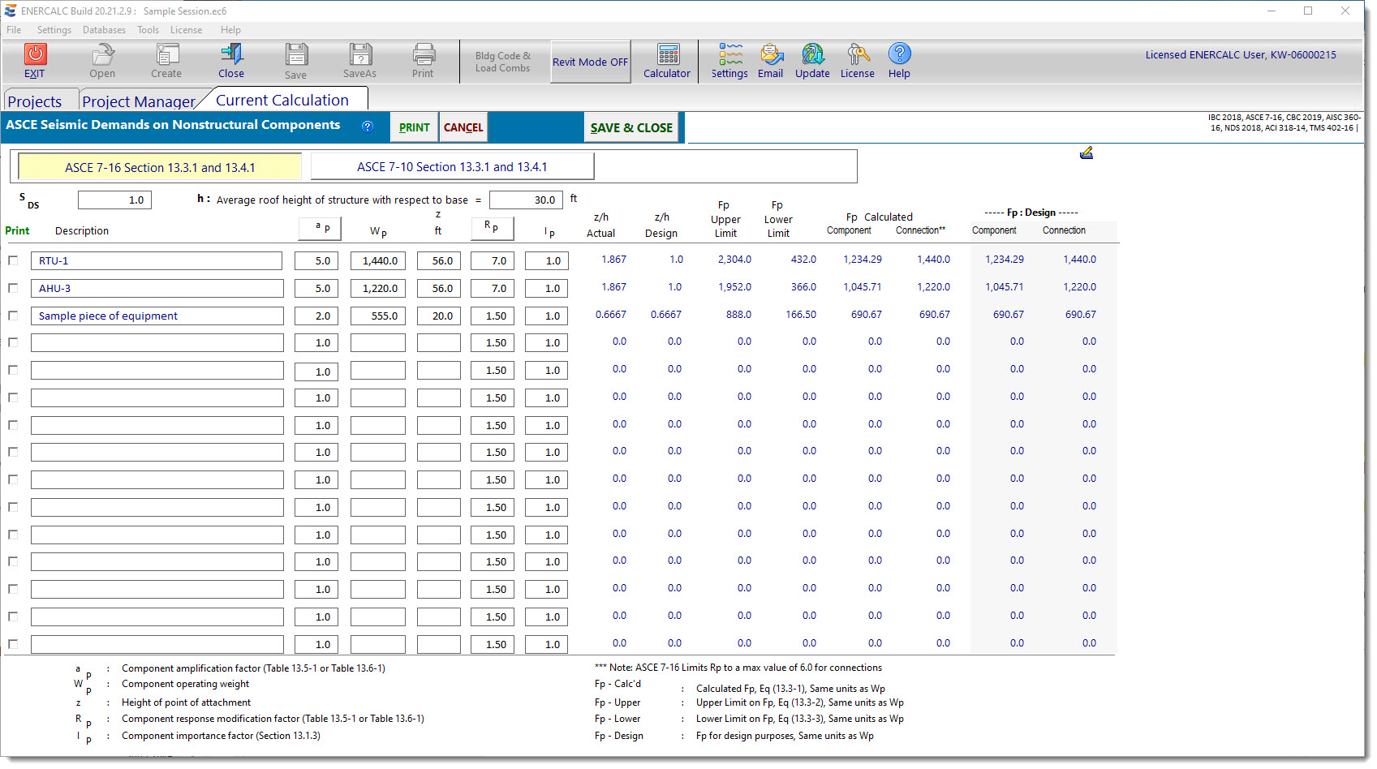Select ASCE 7-10 Section 13.3.1 and 13.4.1
Screen dimensions: 1377x769
(x=452, y=167)
